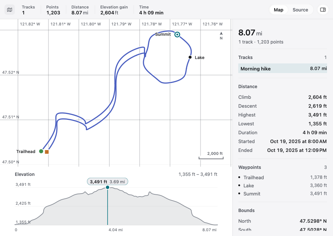Click the 3,491 ft 3.69 mi tooltip

[x=107, y=181]
